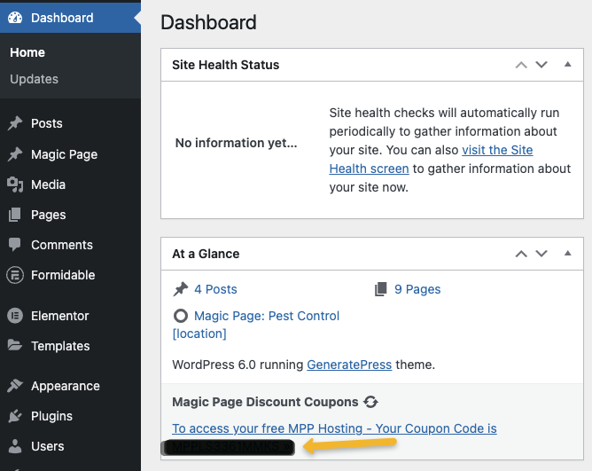Open Plugins menu item
592x471 pixels.
pos(51,416)
